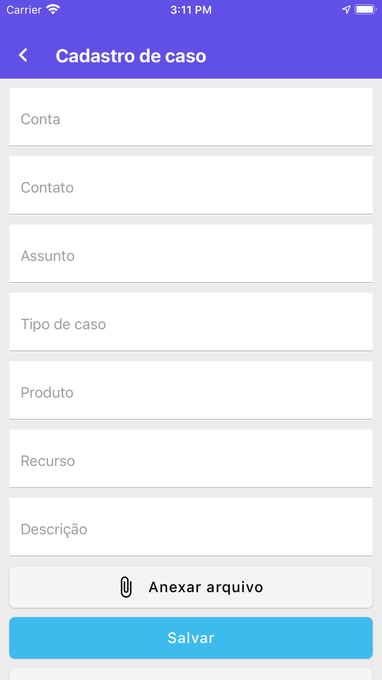The height and width of the screenshot is (680, 382).
Task: Tap the Descrição field
Action: [x=190, y=526]
